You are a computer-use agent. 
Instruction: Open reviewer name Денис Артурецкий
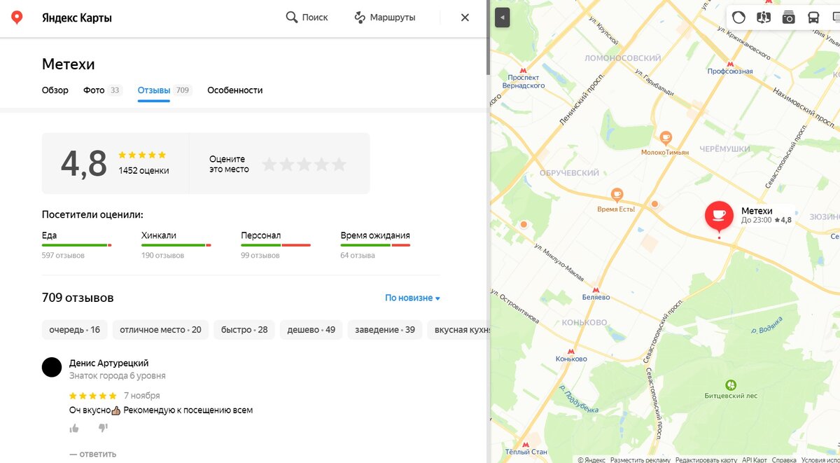[x=108, y=363]
